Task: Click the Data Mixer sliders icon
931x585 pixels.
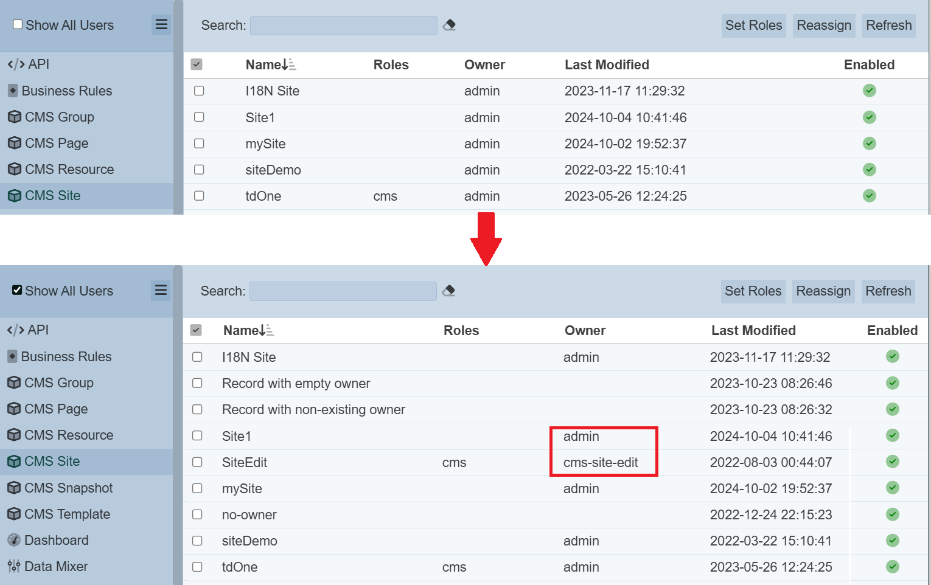Action: tap(14, 566)
